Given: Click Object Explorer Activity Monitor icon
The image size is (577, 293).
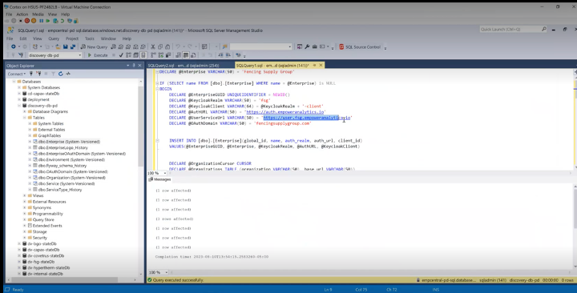Looking at the screenshot, I should [x=68, y=74].
